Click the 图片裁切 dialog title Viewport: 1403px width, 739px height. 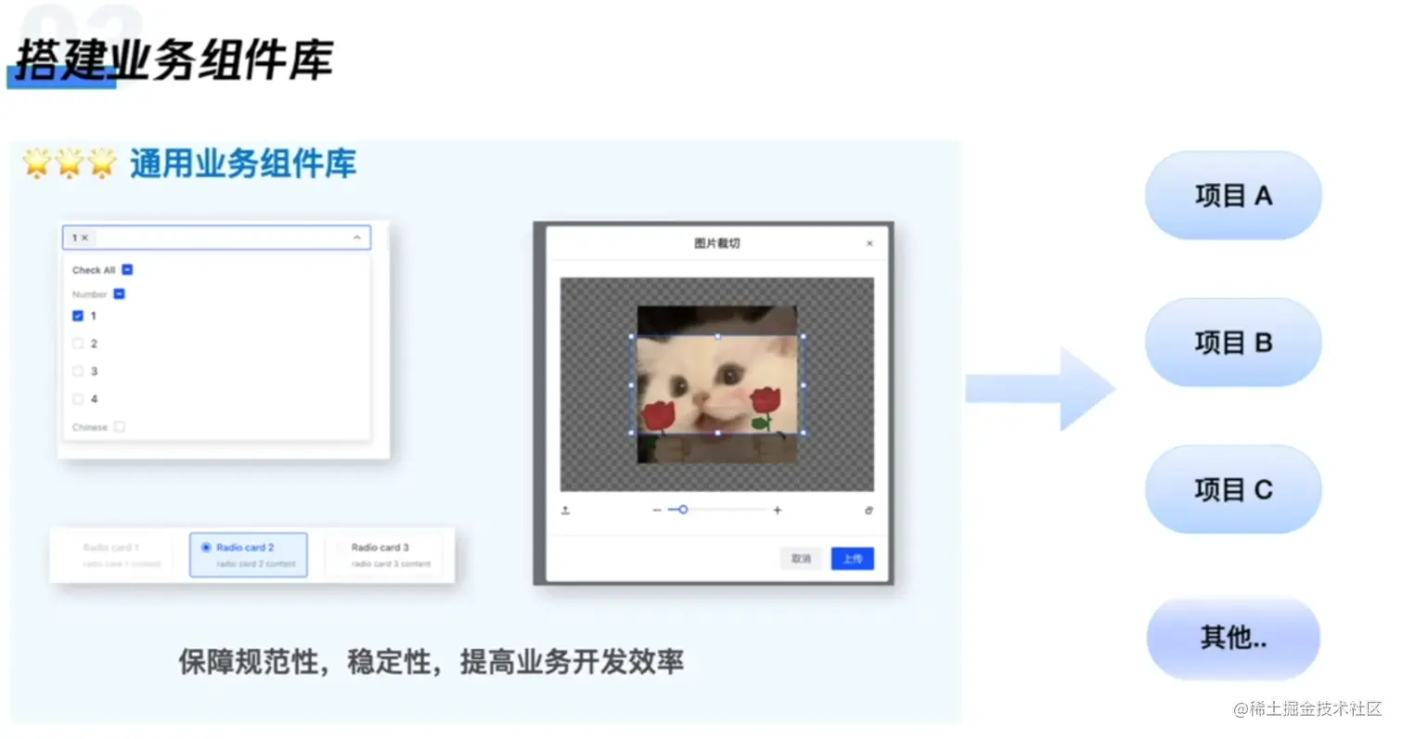click(717, 243)
